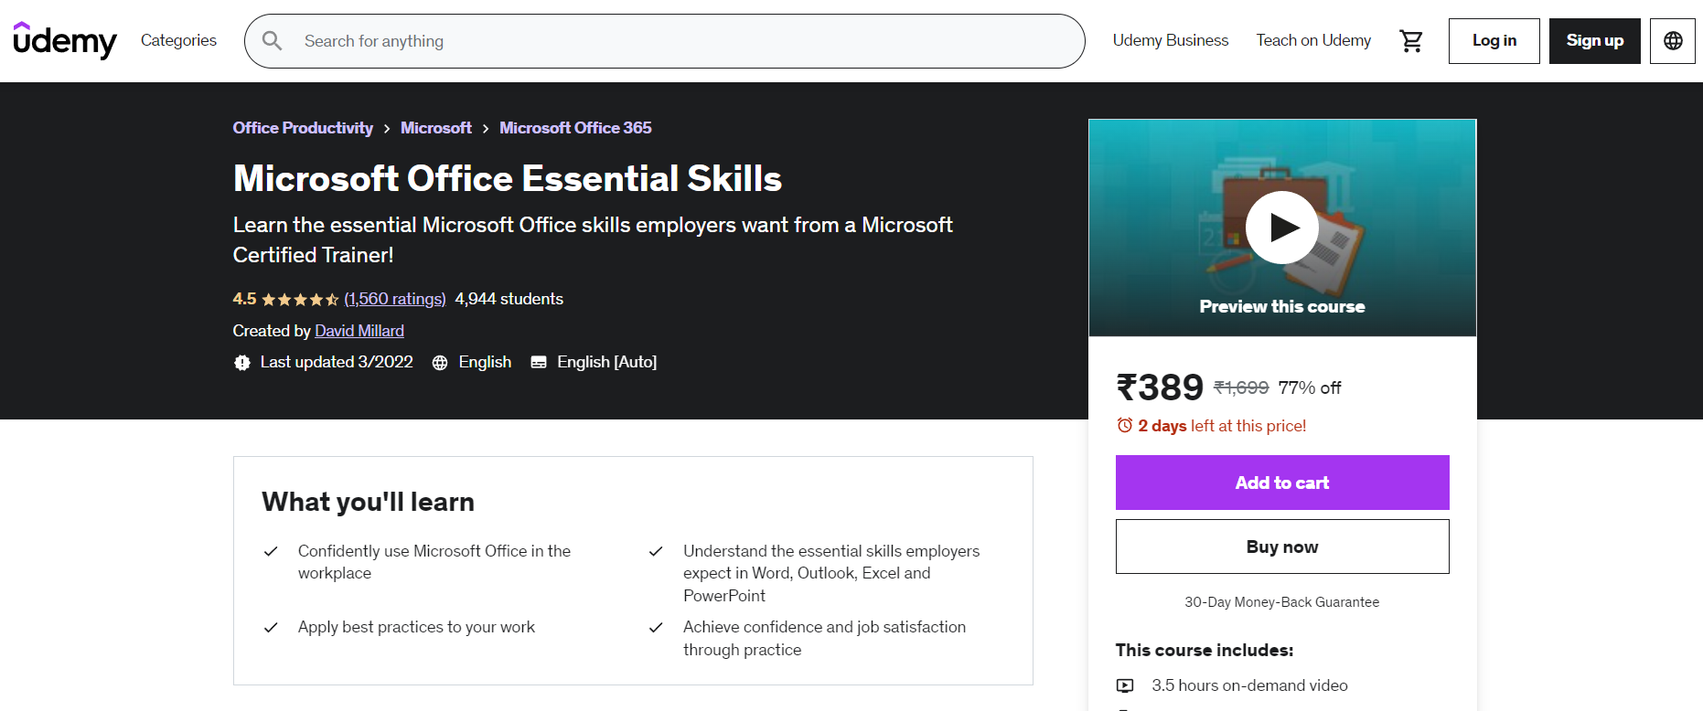Open instructor David Millard's profile
This screenshot has height=711, width=1703.
359,331
